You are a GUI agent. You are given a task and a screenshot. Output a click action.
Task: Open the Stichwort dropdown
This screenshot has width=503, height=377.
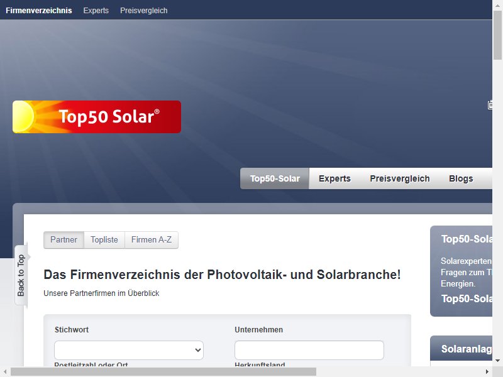click(129, 350)
